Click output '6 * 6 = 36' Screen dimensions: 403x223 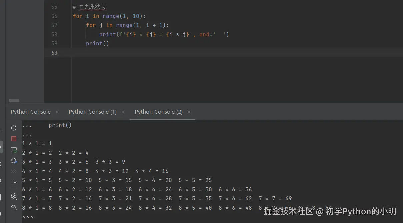(235, 189)
